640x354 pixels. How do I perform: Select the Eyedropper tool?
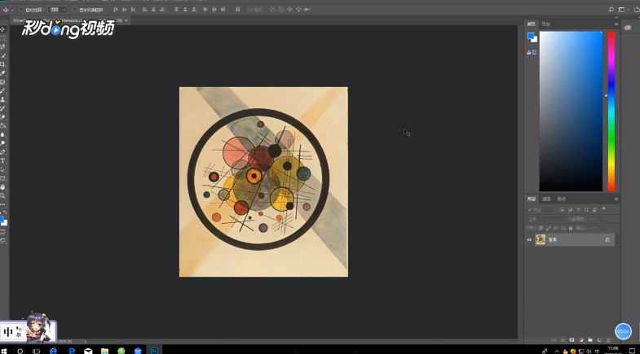(3, 73)
